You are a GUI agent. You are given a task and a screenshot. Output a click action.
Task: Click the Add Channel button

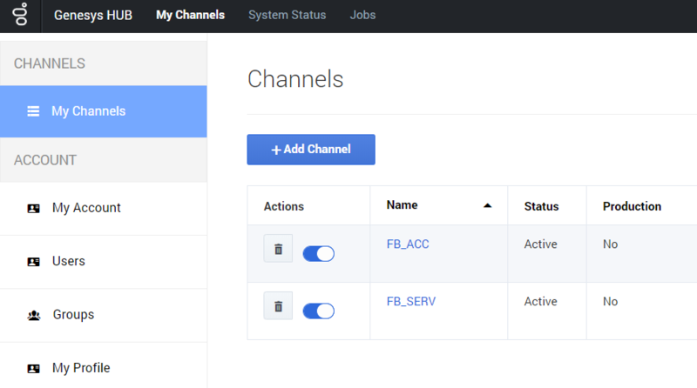click(311, 150)
